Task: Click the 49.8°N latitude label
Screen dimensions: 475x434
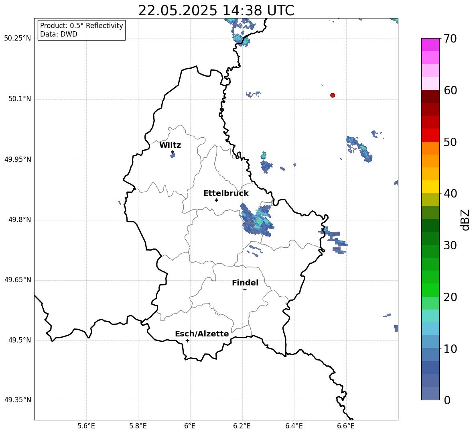Action: click(x=20, y=220)
